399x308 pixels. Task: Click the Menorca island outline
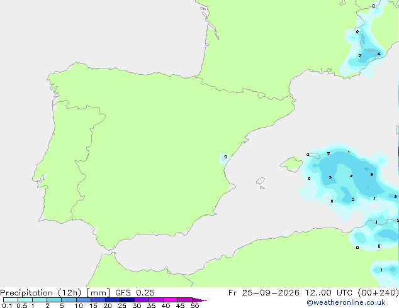314,155
